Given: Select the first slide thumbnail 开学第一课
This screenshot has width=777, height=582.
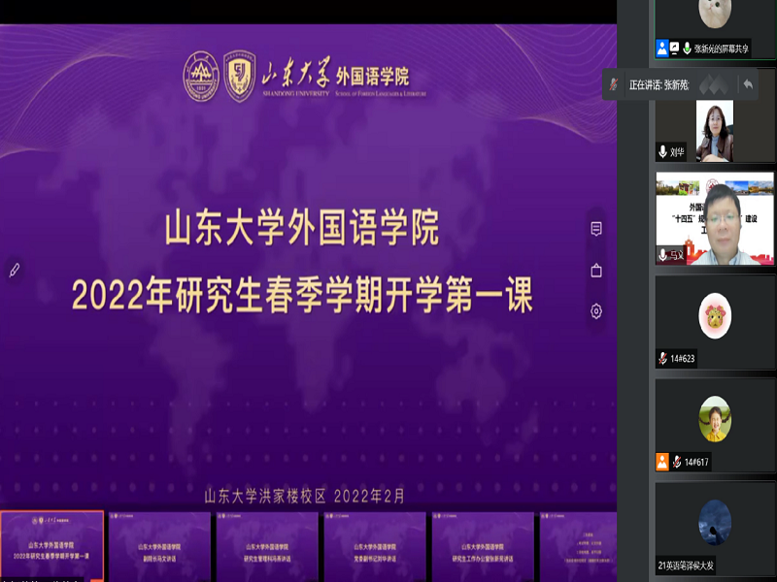Looking at the screenshot, I should pos(51,546).
